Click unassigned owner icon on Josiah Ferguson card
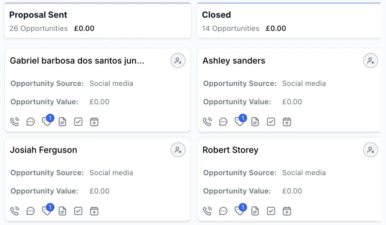 coord(178,150)
